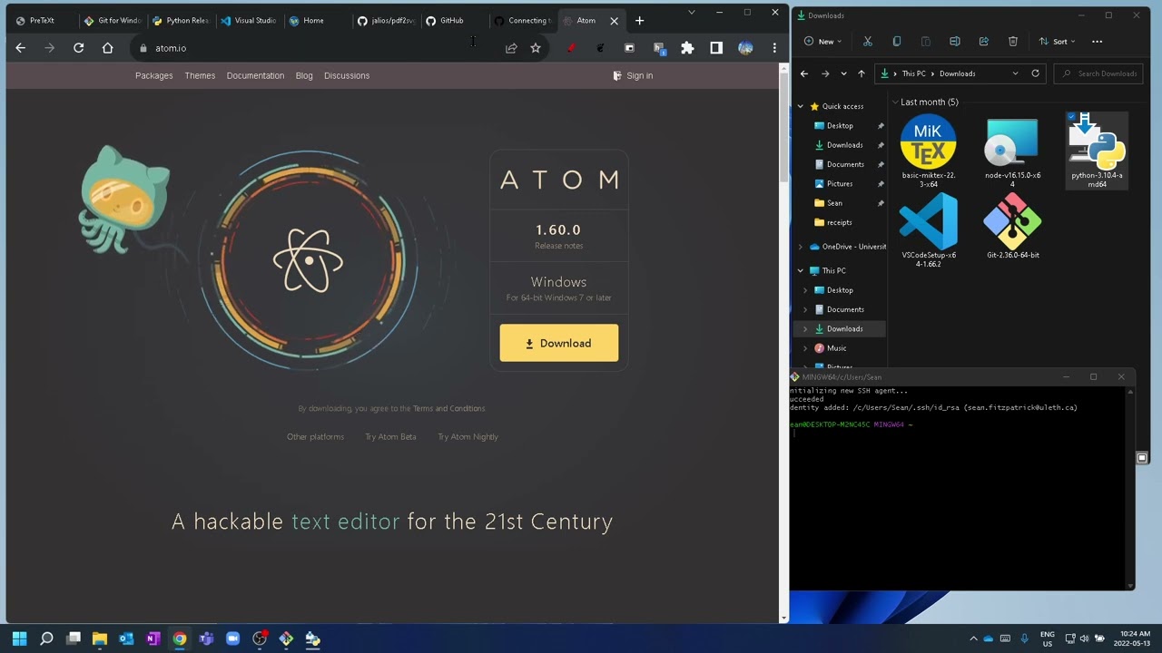The width and height of the screenshot is (1162, 653).
Task: Click Sign in on Atom site
Action: coord(634,75)
